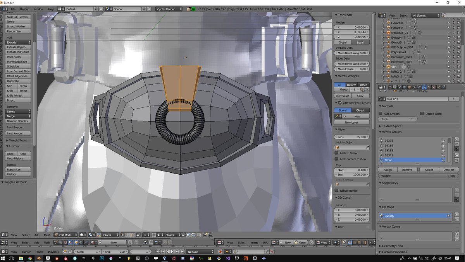465x262 pixels.
Task: Open the Delete dropdown in tool shelf
Action: (18, 111)
